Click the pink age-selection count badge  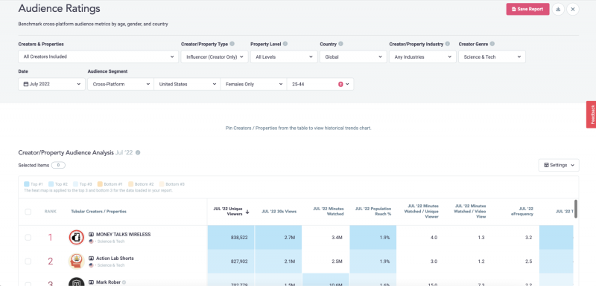pyautogui.click(x=340, y=84)
